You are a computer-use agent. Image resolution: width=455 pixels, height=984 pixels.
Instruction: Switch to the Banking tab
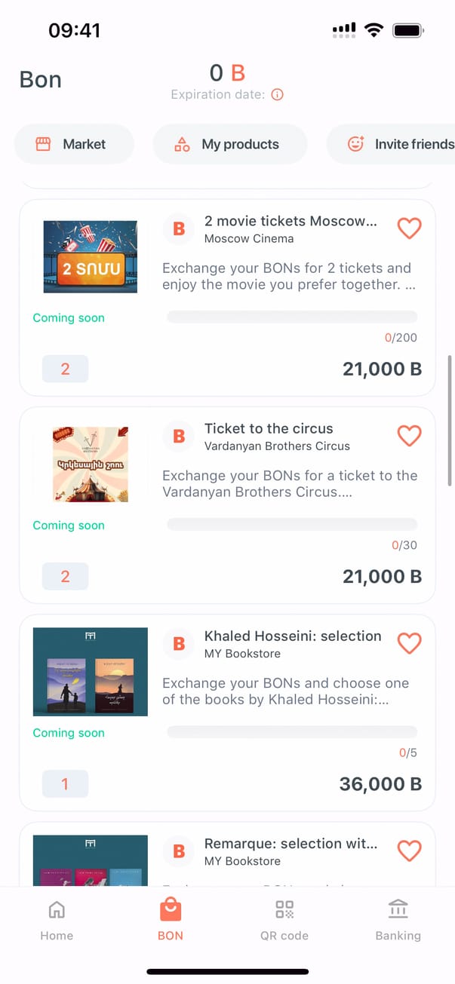coord(398,921)
